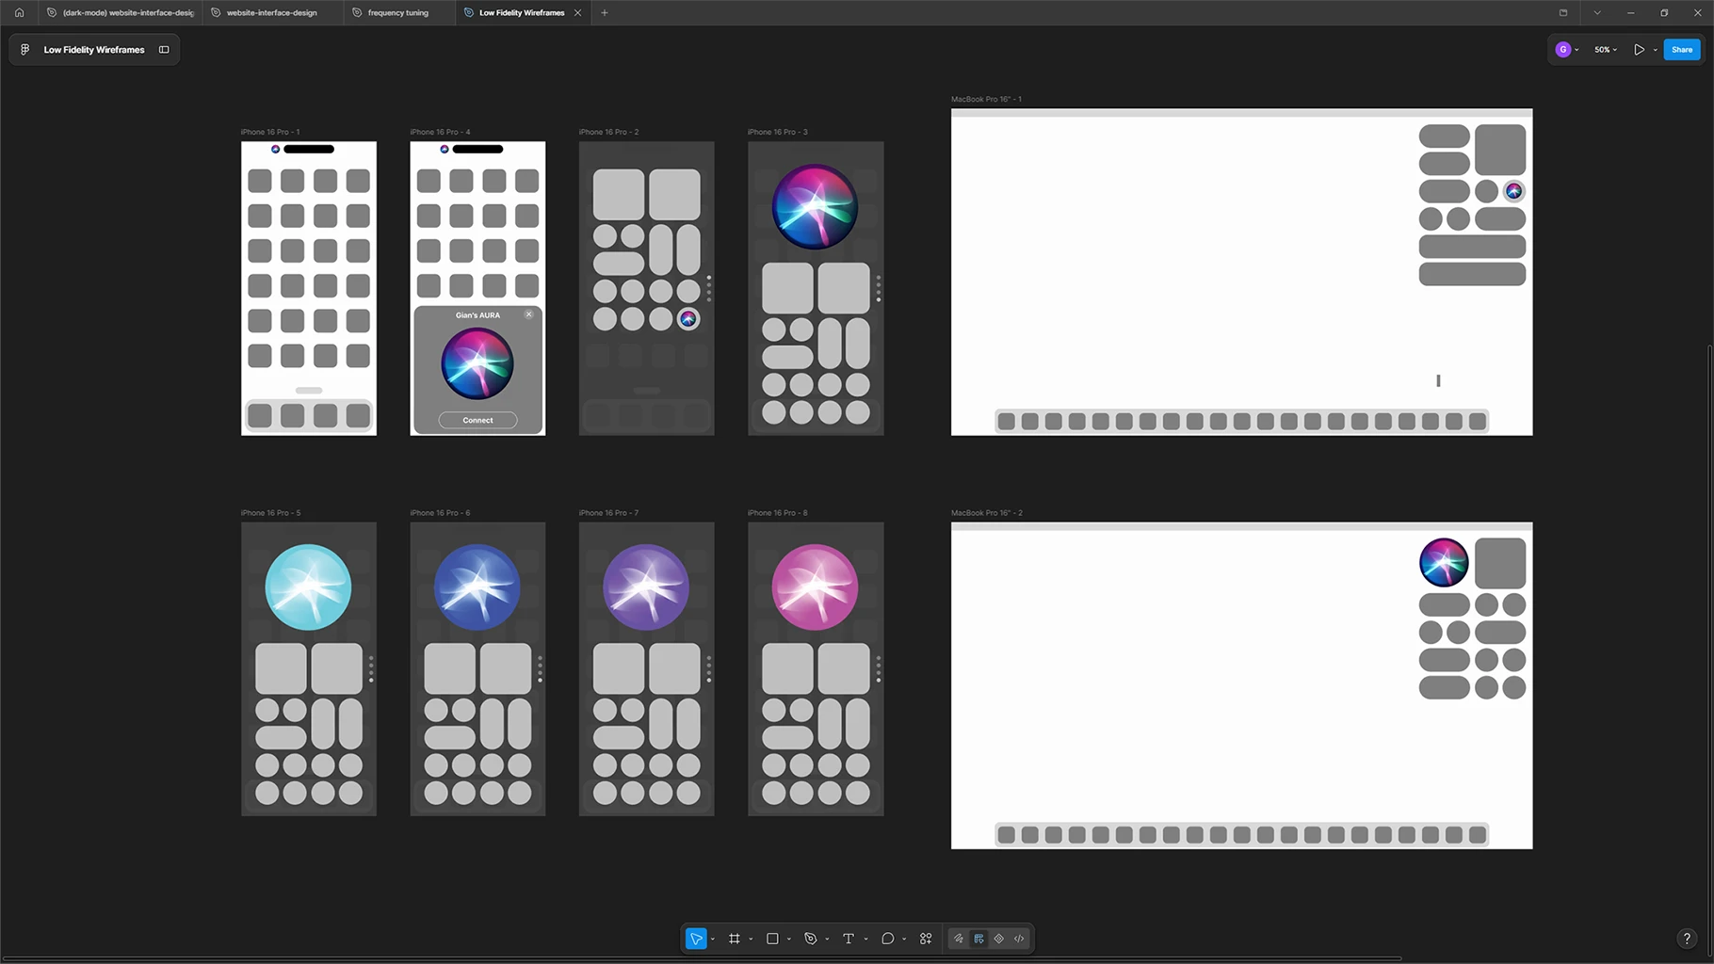Switch to the diamond-icon mode in bottom toolbar
Image resolution: width=1714 pixels, height=964 pixels.
[x=999, y=939]
